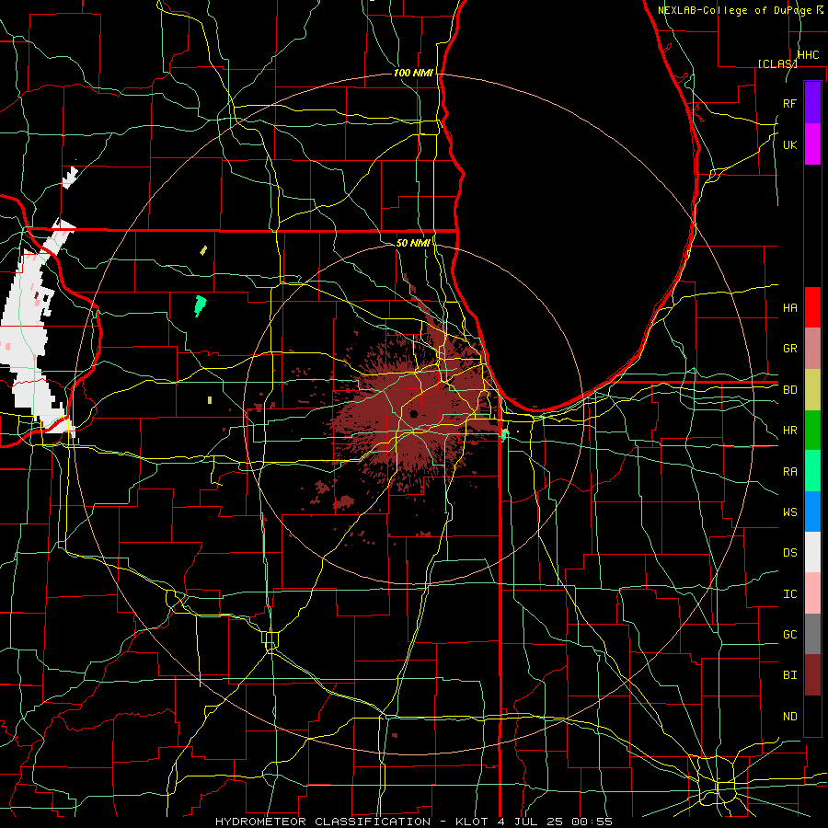The width and height of the screenshot is (828, 828).
Task: Click the 'HHC' product code text
Action: [x=808, y=55]
